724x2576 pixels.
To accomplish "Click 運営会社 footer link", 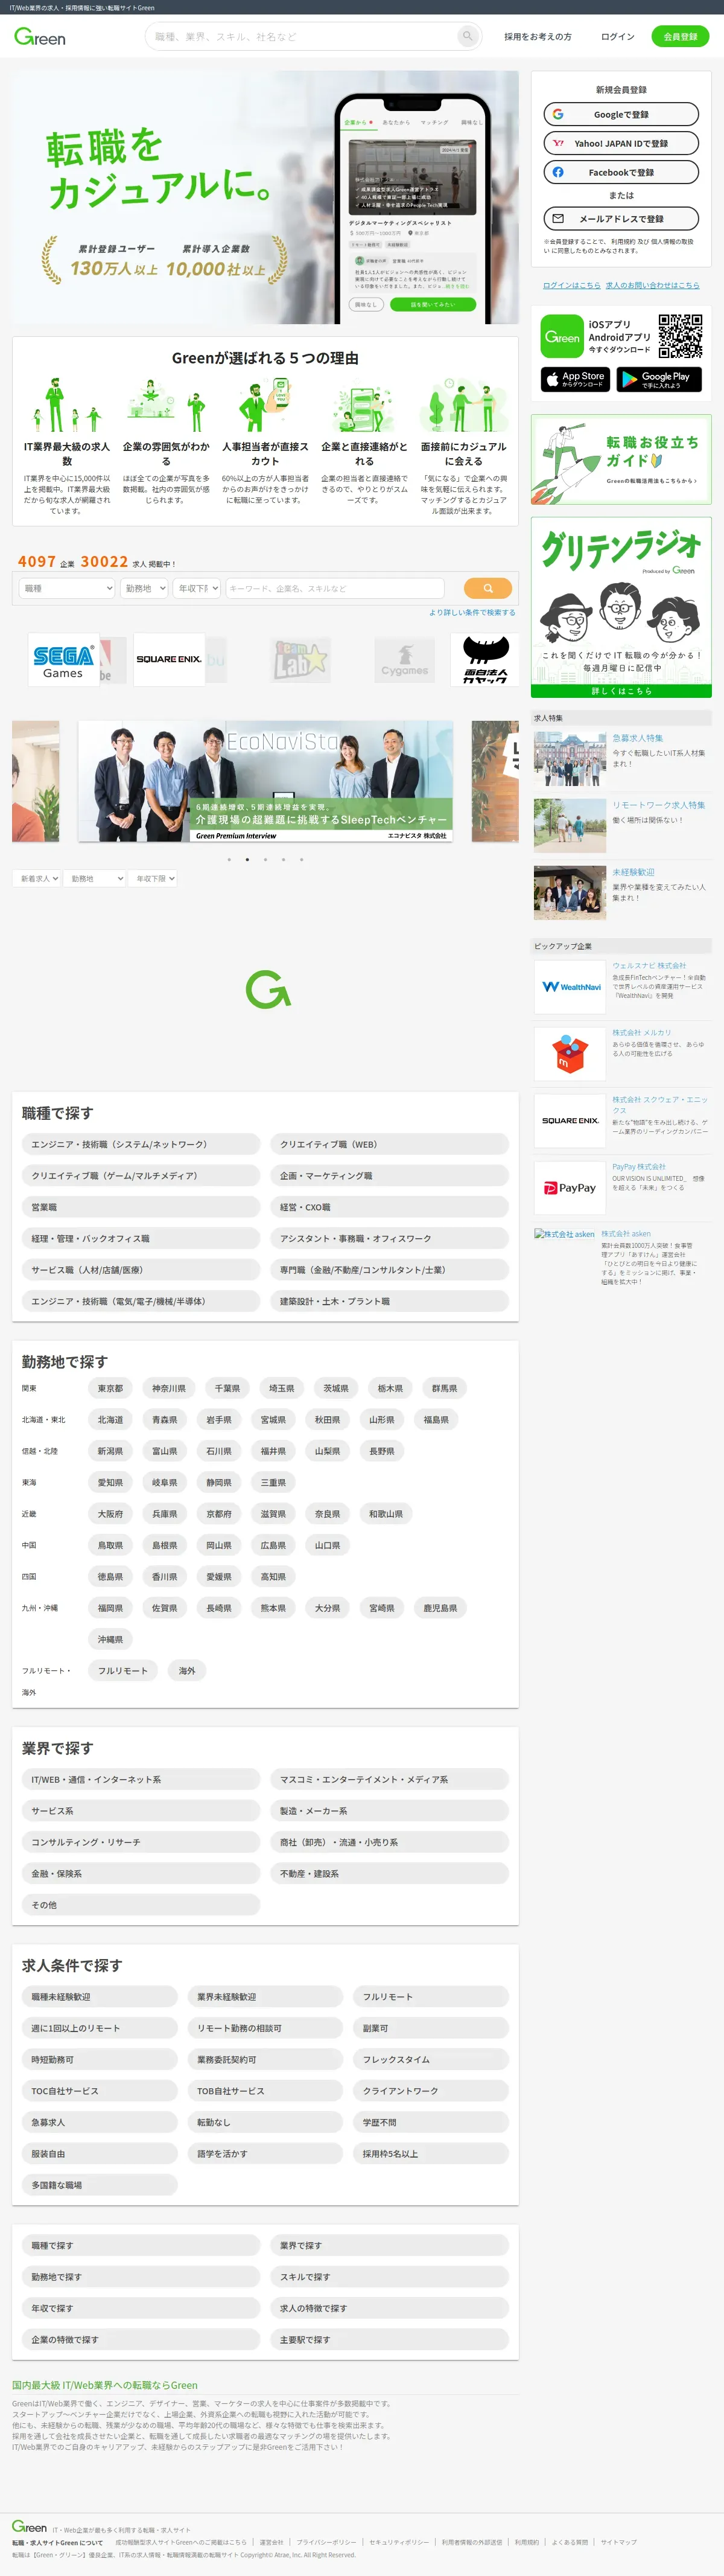I will click(271, 2541).
